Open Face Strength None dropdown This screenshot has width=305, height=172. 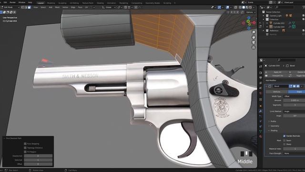coord(294,153)
